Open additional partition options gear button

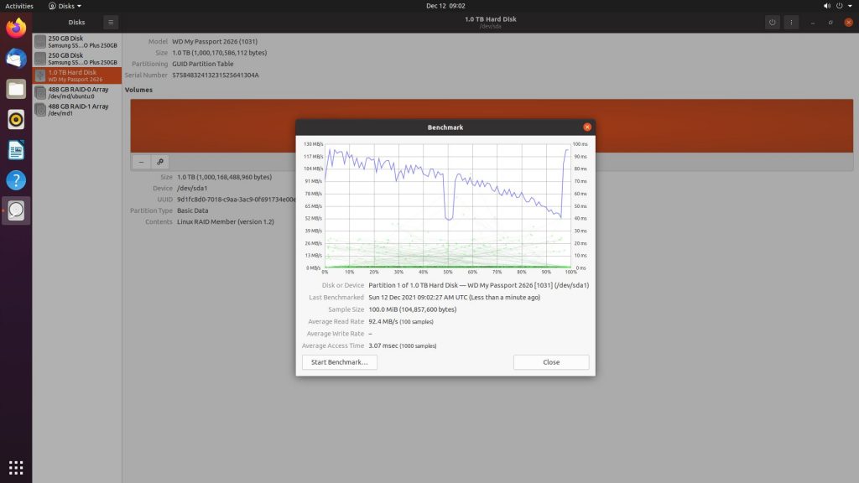[x=160, y=162]
